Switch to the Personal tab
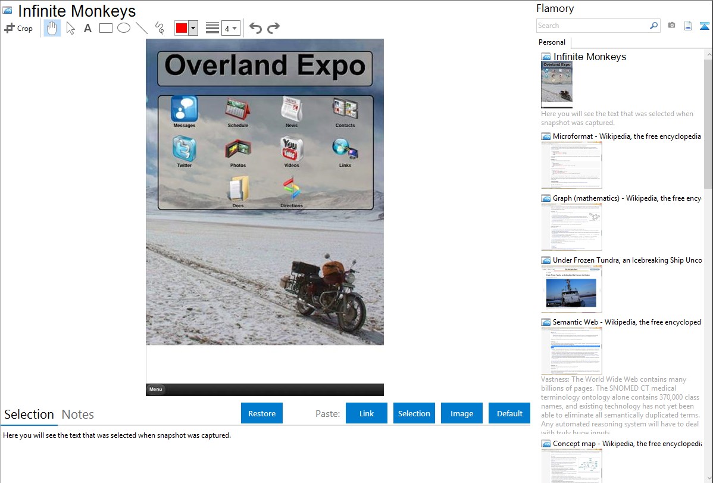The width and height of the screenshot is (713, 483). click(x=552, y=42)
